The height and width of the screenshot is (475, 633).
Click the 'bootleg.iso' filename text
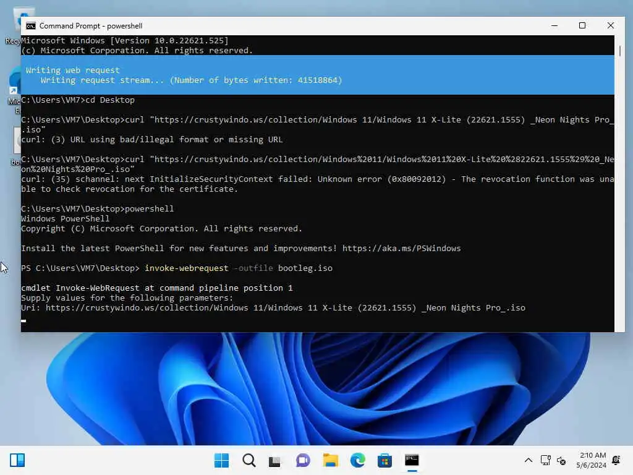tap(305, 268)
